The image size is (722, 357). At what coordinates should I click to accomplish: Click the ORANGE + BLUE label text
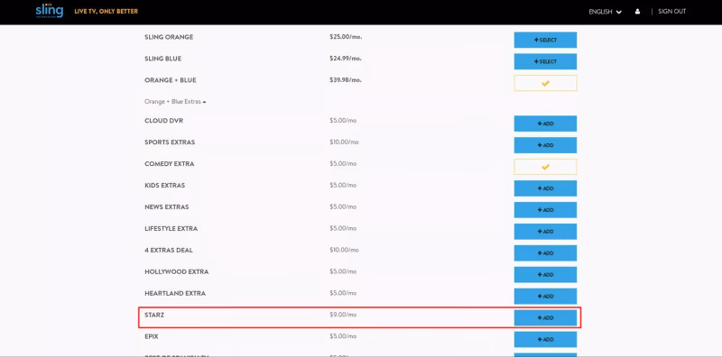click(170, 80)
